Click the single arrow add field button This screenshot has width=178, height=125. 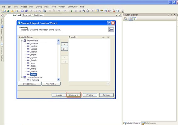[x=64, y=44]
